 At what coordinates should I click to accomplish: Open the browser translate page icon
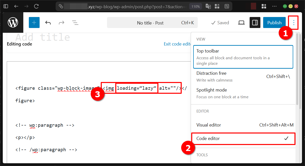point(208,6)
